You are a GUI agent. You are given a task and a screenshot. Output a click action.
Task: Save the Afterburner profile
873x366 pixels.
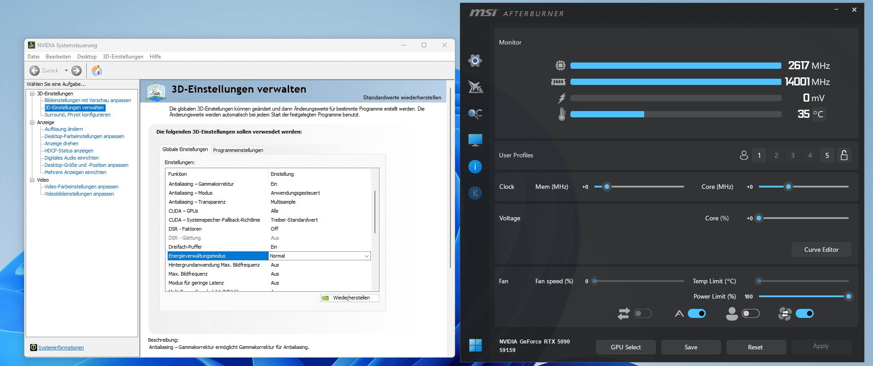pos(691,347)
